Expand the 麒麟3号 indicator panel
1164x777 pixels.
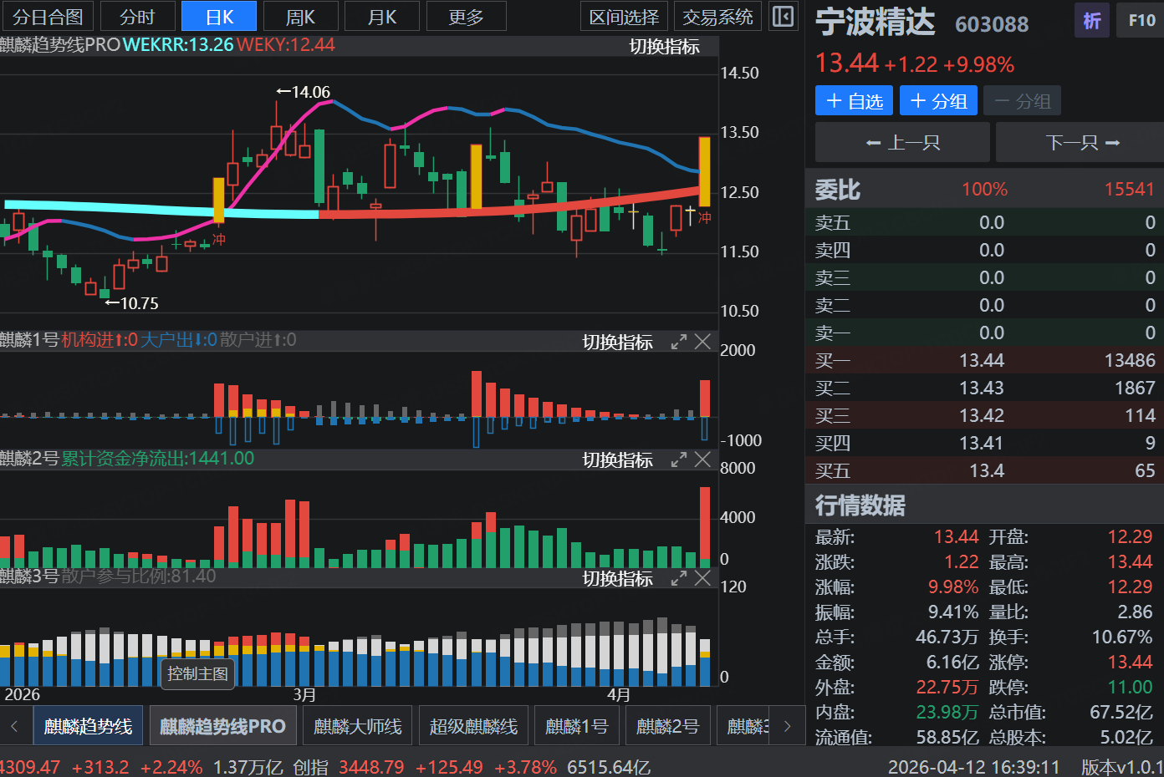pyautogui.click(x=679, y=578)
